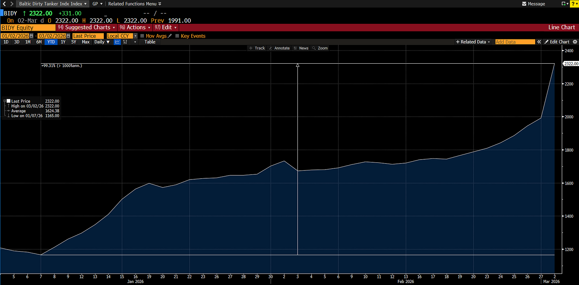Open the News overlay tool
The width and height of the screenshot is (579, 285).
click(301, 48)
